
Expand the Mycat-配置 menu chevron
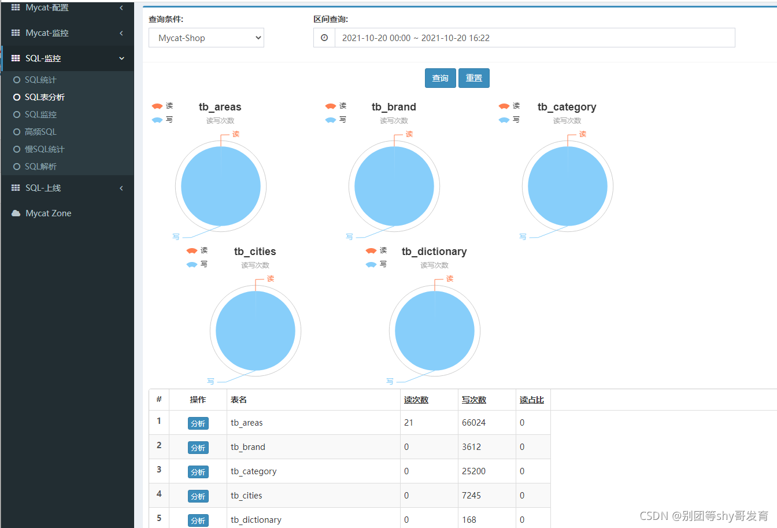click(121, 8)
